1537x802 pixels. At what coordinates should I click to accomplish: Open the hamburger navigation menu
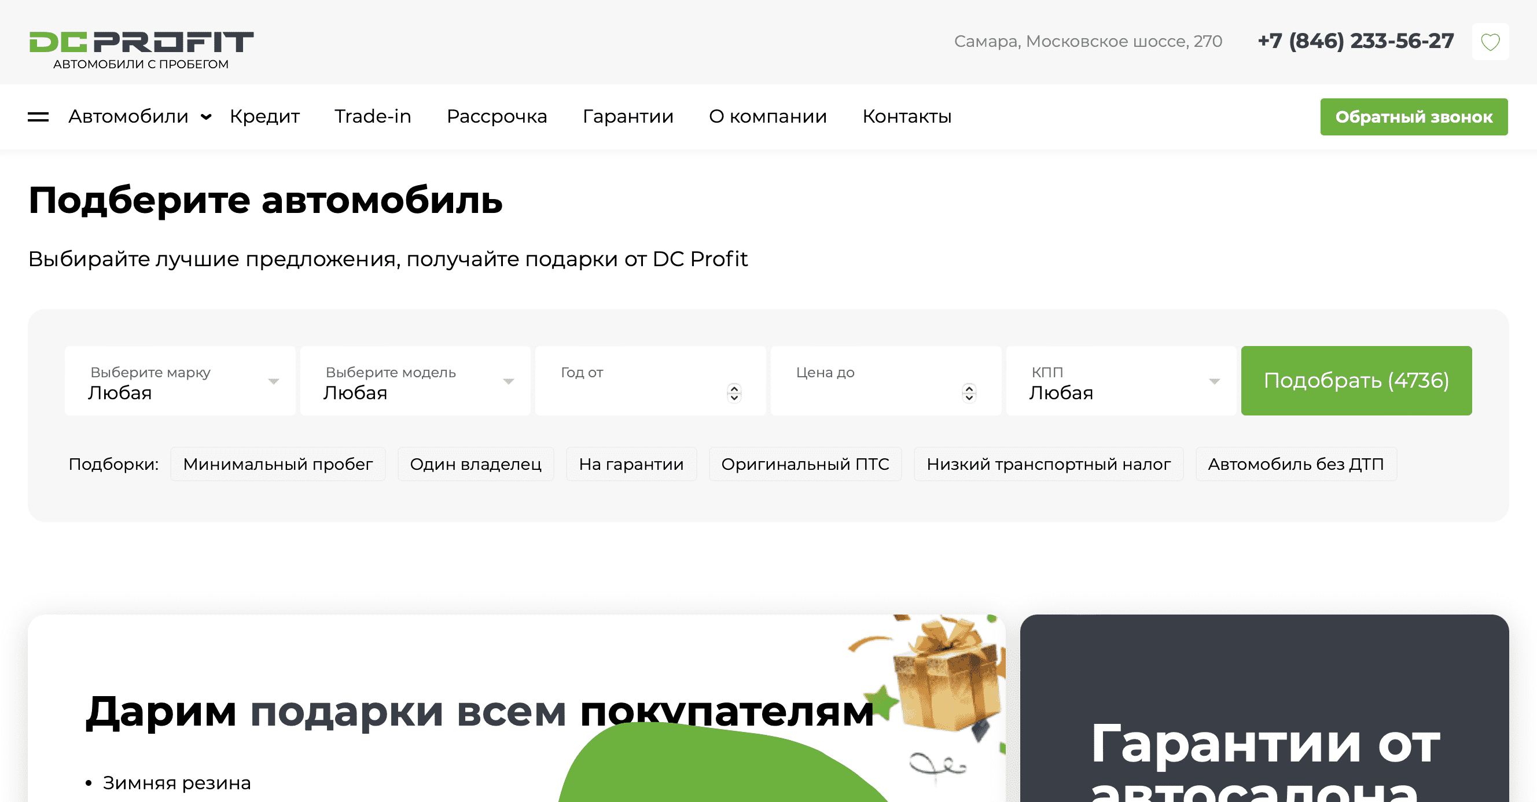(38, 116)
